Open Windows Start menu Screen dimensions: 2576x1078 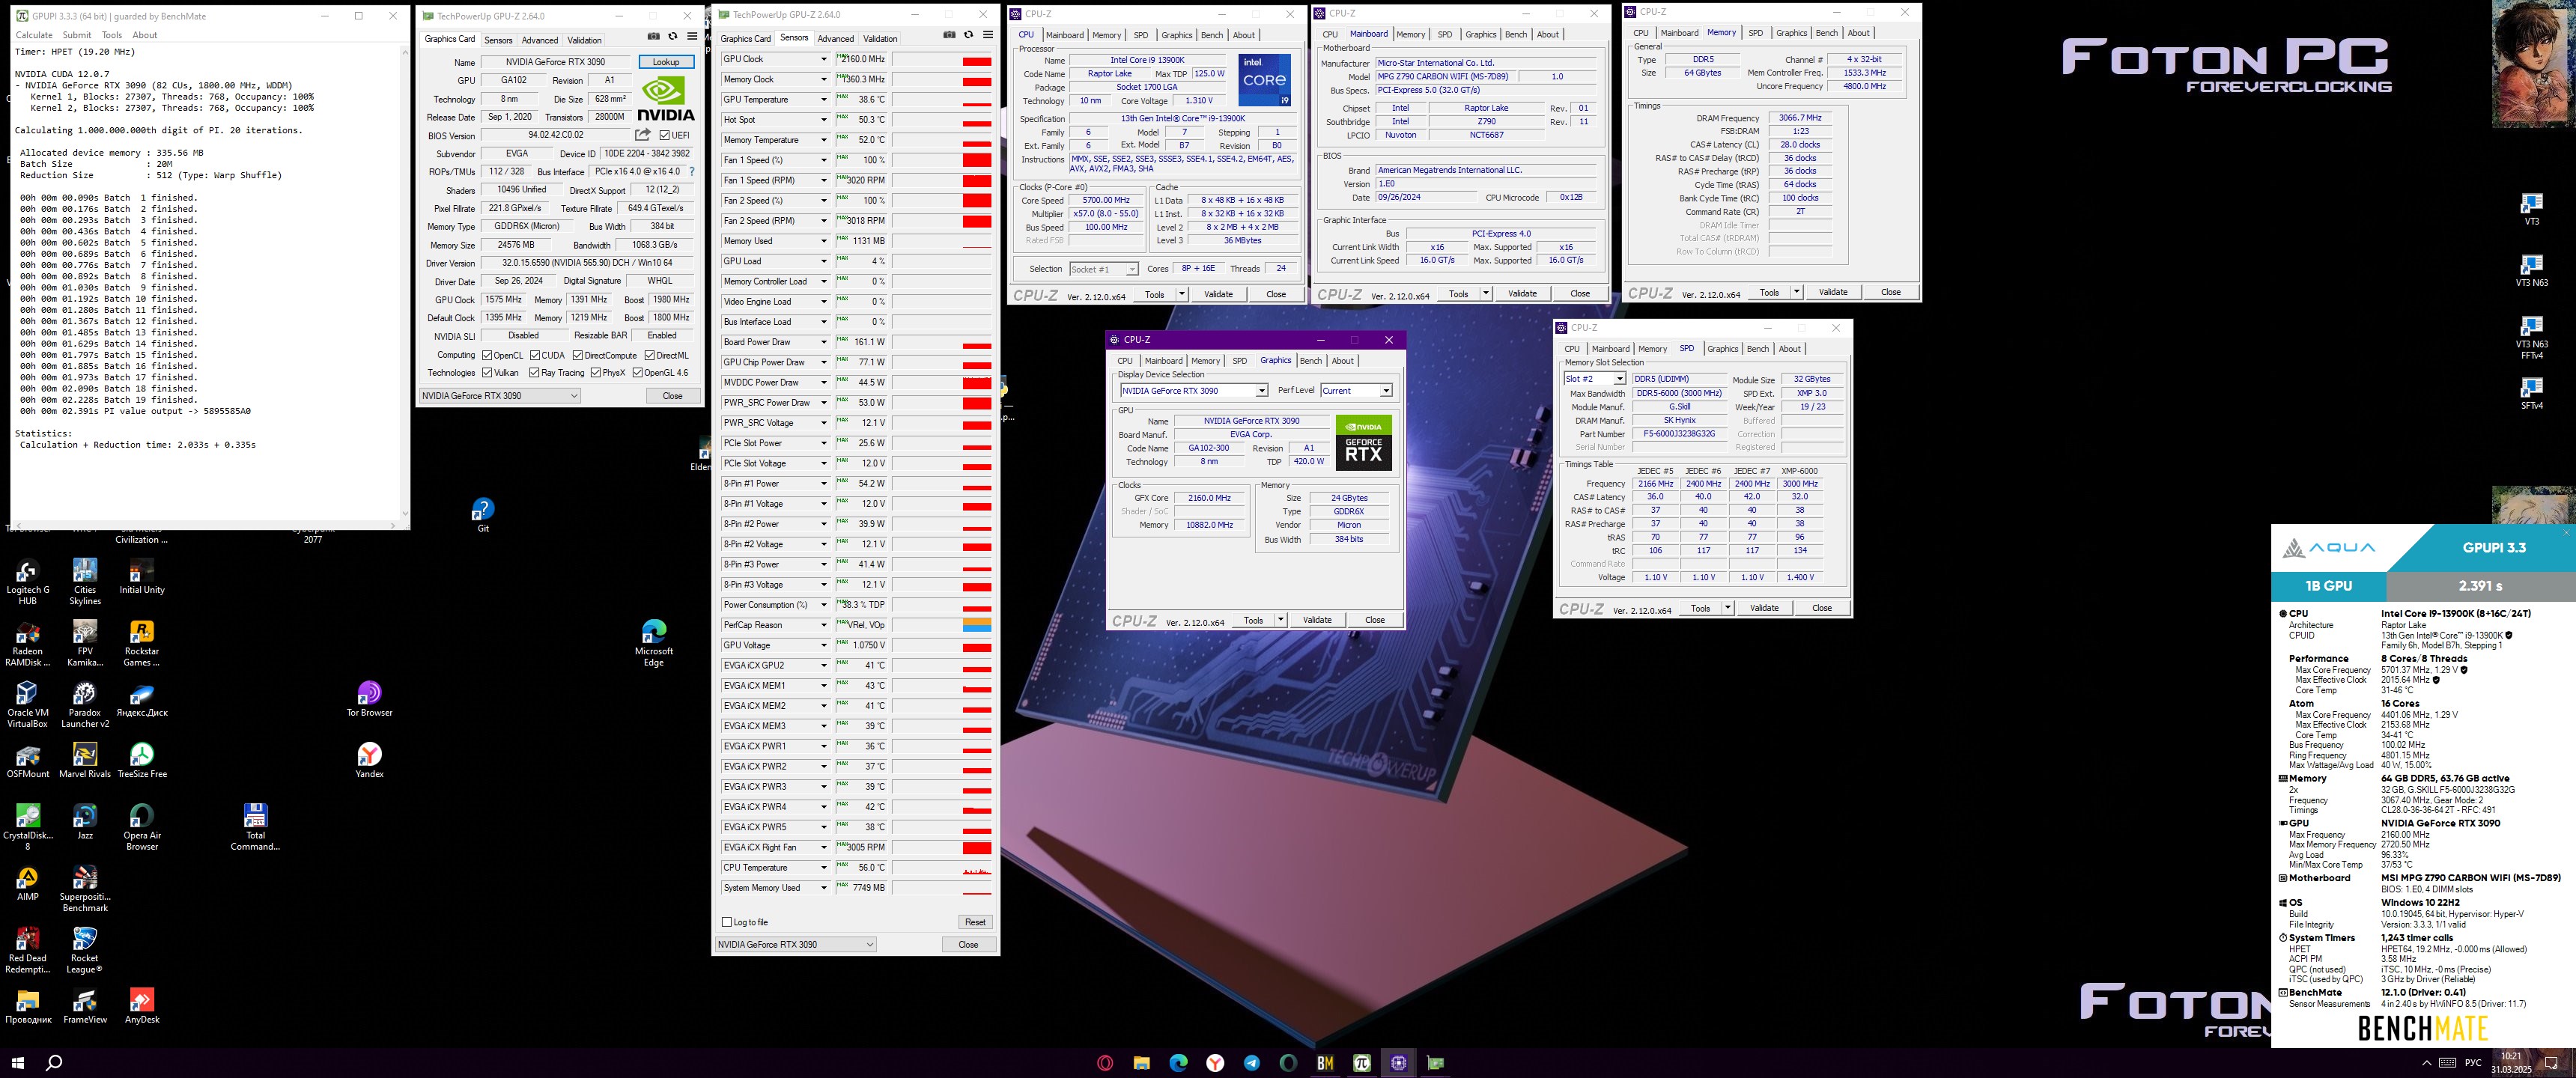17,1063
